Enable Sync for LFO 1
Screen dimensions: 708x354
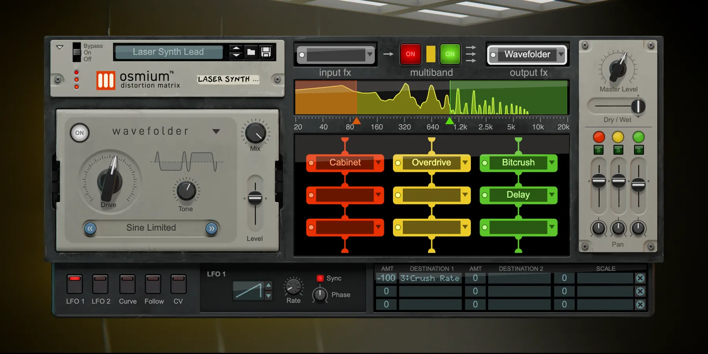coord(319,278)
